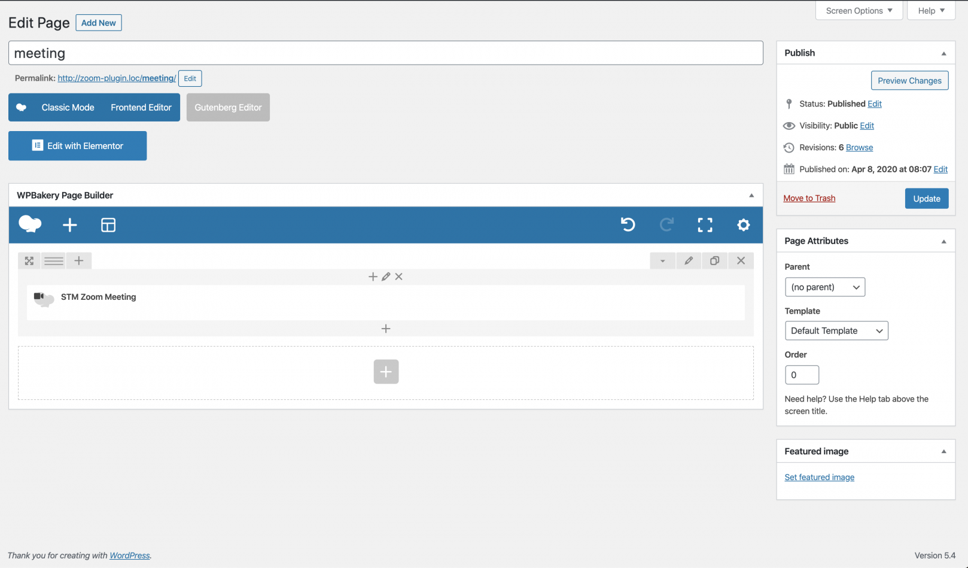Screen dimensions: 968x568
Task: Click the Update button
Action: tap(927, 199)
